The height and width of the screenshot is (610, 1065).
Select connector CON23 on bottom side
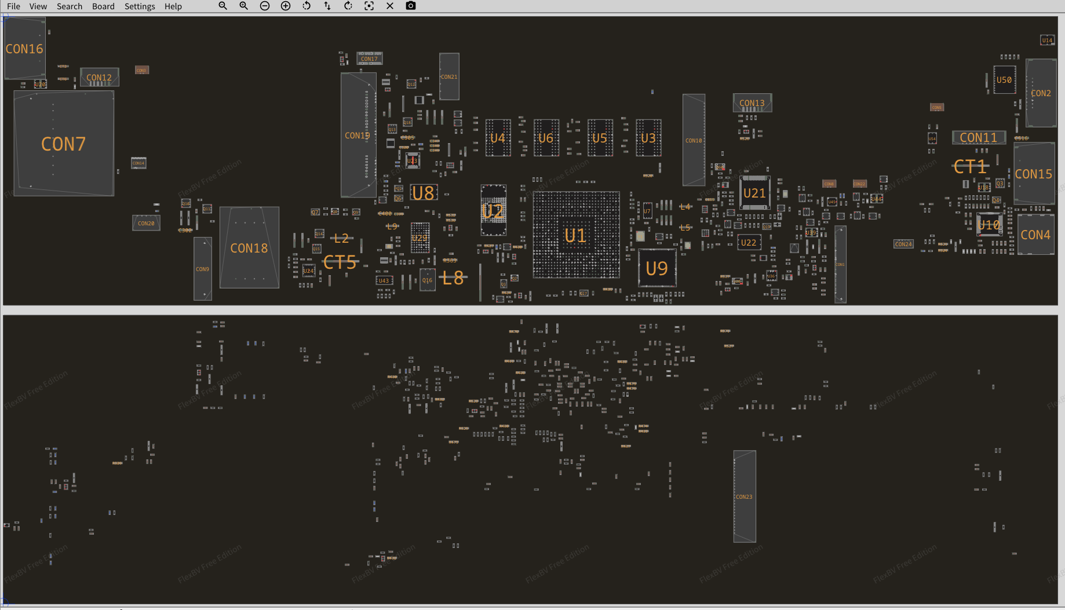(745, 496)
